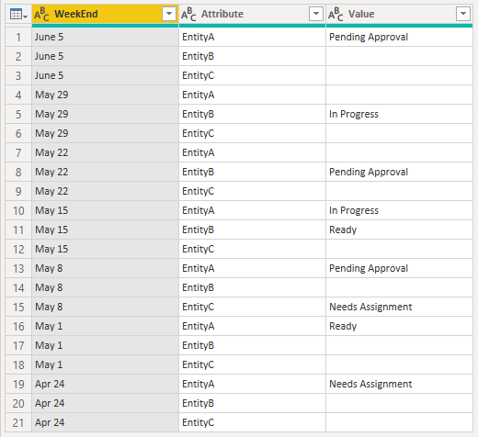Click the May 8 cell in row 14
This screenshot has height=437, width=478.
point(105,288)
